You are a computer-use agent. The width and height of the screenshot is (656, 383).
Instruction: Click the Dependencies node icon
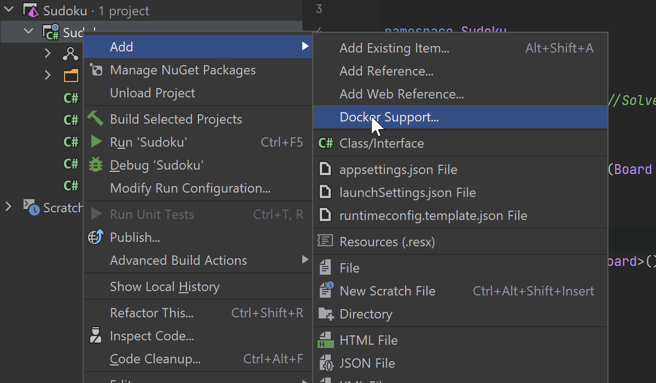pyautogui.click(x=71, y=54)
